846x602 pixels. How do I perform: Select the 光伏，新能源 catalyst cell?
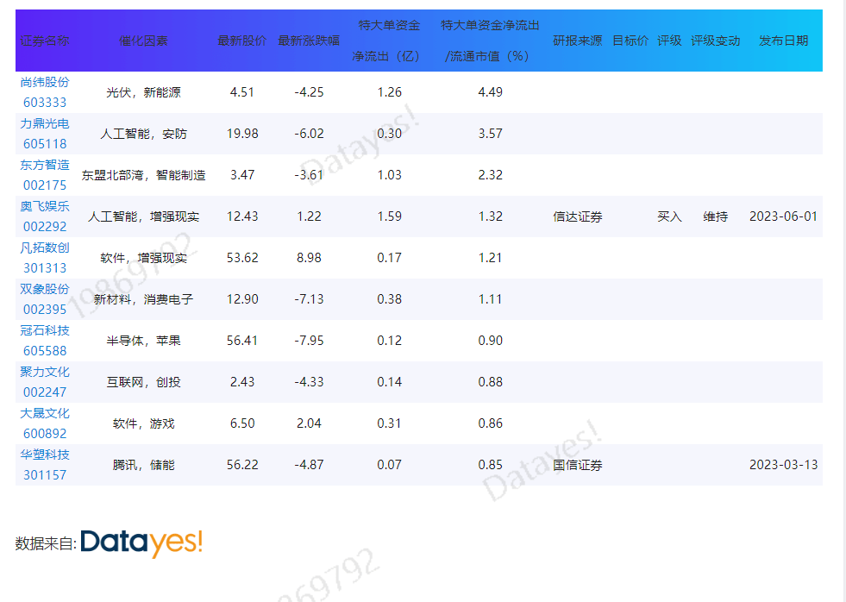143,92
